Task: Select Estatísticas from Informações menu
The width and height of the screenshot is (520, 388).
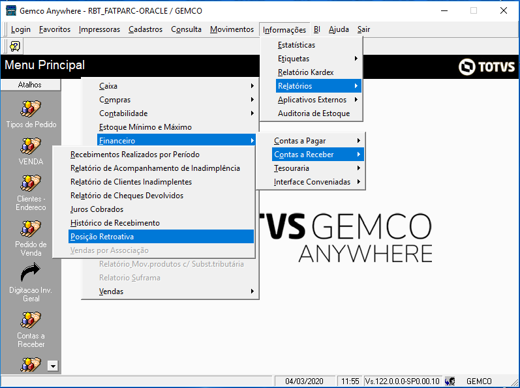Action: pyautogui.click(x=318, y=45)
